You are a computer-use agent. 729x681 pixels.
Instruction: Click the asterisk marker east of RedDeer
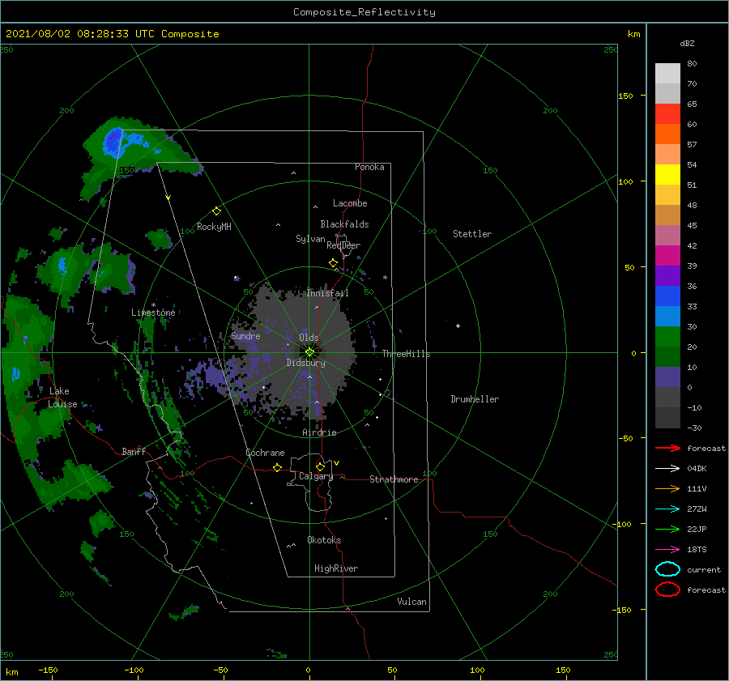(385, 278)
